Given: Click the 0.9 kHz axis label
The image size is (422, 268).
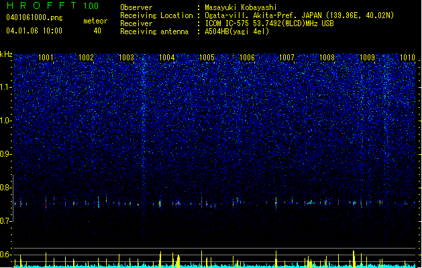Looking at the screenshot, I should [x=5, y=154].
